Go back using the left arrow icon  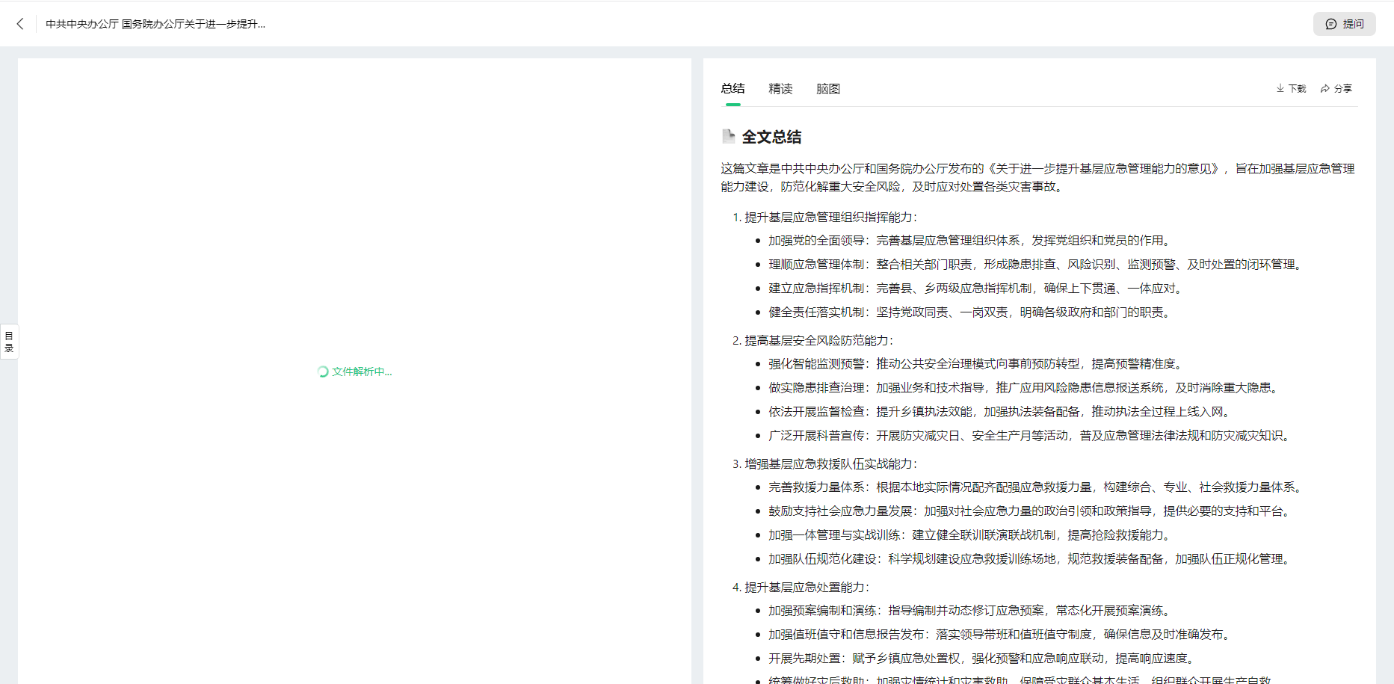coord(20,24)
